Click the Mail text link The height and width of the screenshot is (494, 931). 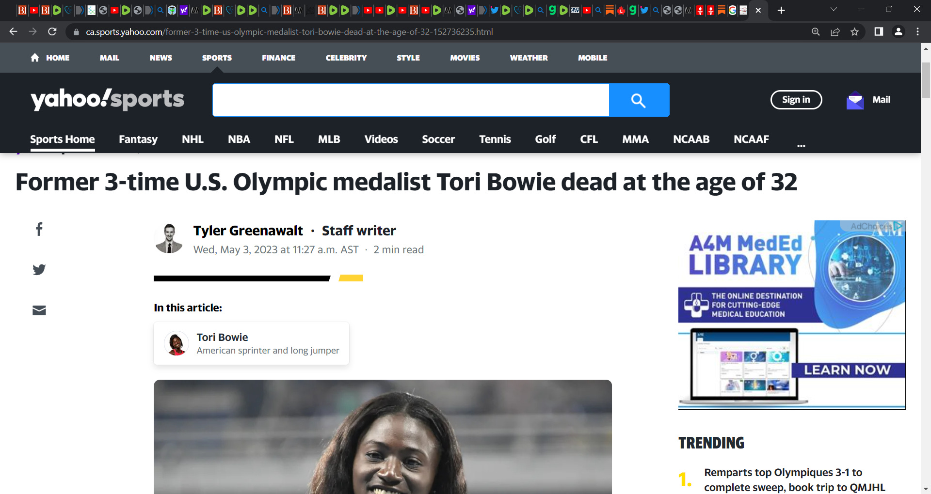coord(881,100)
